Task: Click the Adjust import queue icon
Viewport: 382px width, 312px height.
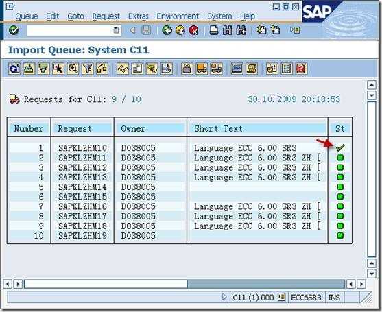Action: pos(102,69)
